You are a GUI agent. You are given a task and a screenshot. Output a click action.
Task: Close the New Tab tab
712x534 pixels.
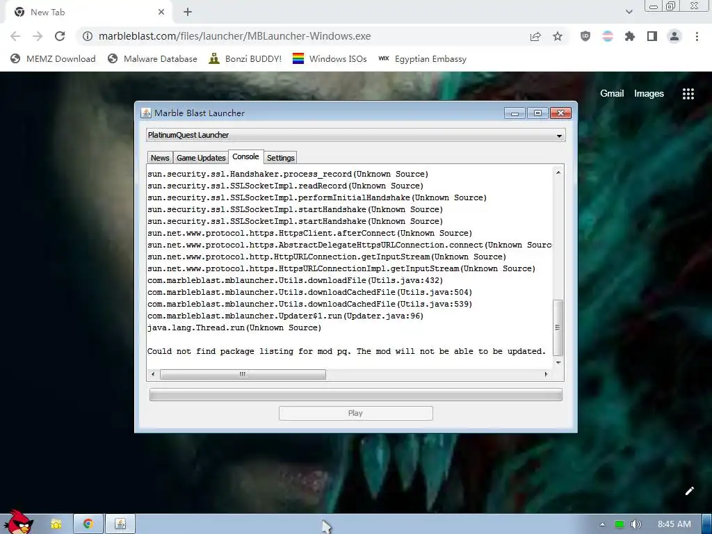coord(161,13)
